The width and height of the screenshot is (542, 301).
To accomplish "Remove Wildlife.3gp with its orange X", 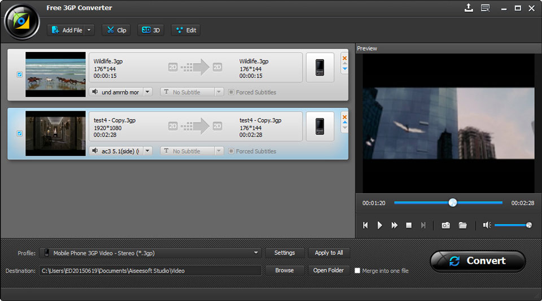I will coord(344,58).
